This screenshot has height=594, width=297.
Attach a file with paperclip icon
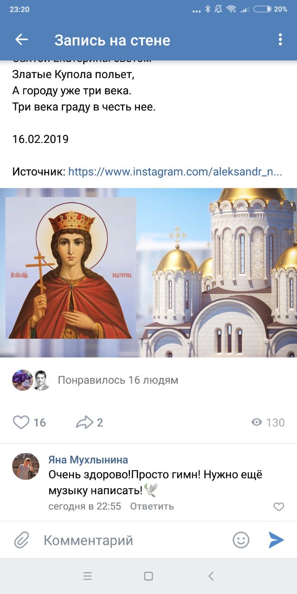[21, 540]
